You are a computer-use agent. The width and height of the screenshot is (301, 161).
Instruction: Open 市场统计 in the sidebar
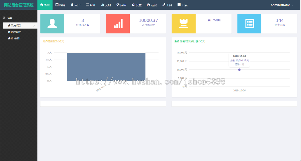click(14, 38)
